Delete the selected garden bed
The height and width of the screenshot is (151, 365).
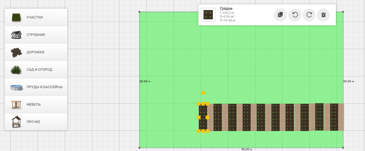click(x=323, y=15)
